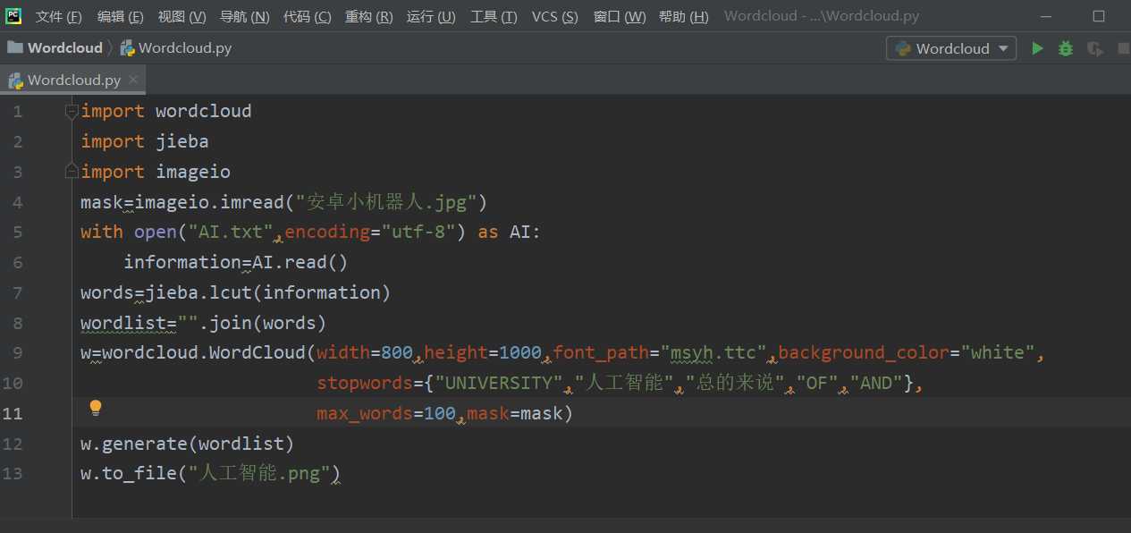Click the word jieba on line 2
Screen dimensions: 1131x533
point(182,141)
